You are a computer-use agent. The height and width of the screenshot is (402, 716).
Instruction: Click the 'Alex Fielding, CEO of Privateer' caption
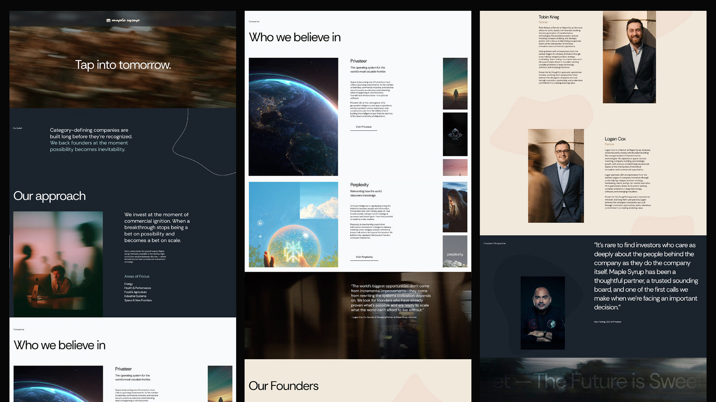607,322
